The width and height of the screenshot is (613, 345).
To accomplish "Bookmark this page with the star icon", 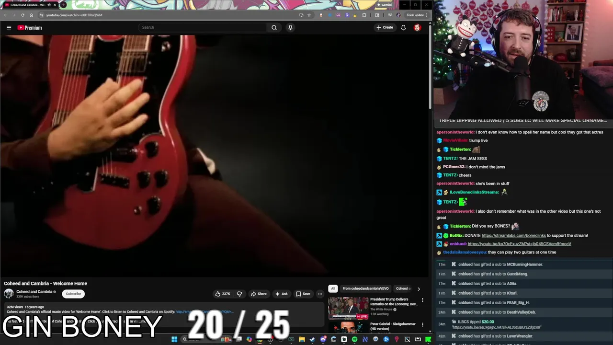I will 309,15.
